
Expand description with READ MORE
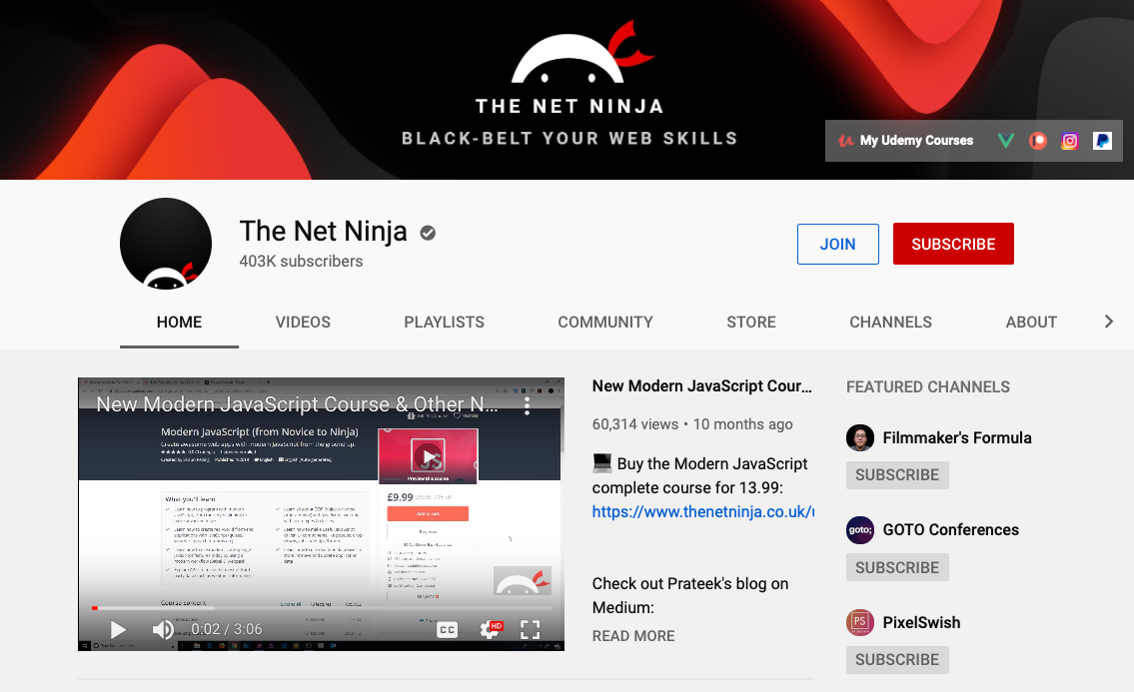(633, 636)
